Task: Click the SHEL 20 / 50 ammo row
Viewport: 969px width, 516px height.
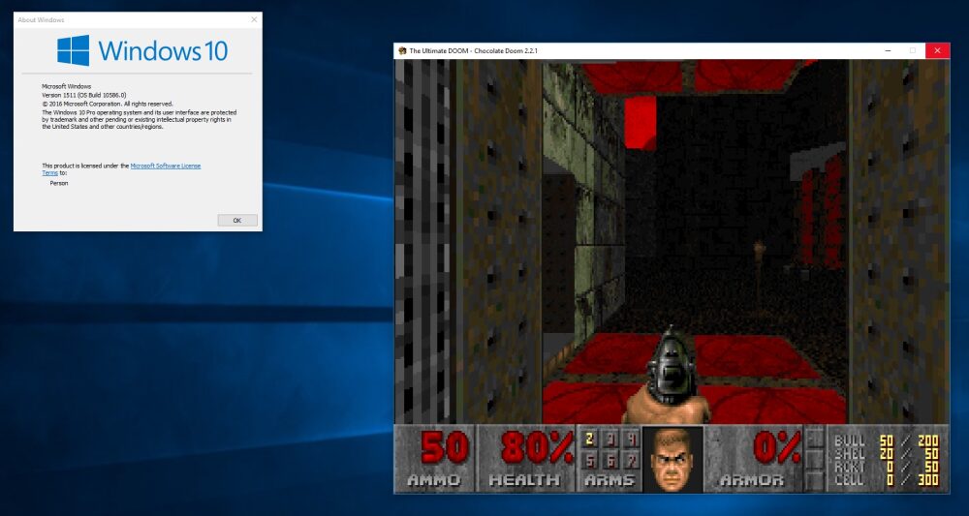Action: [x=887, y=454]
